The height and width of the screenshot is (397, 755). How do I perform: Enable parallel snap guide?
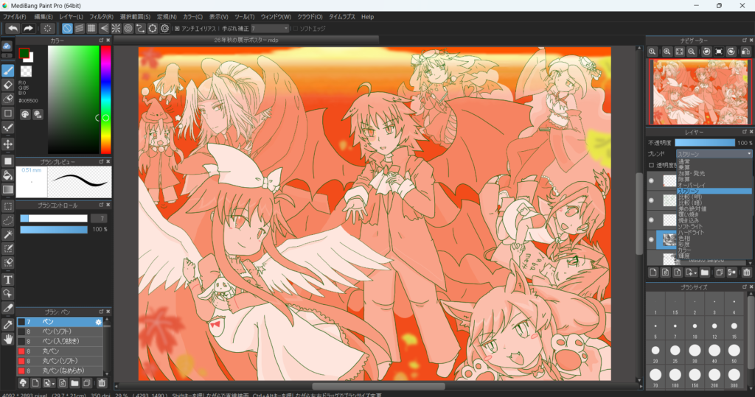point(80,29)
